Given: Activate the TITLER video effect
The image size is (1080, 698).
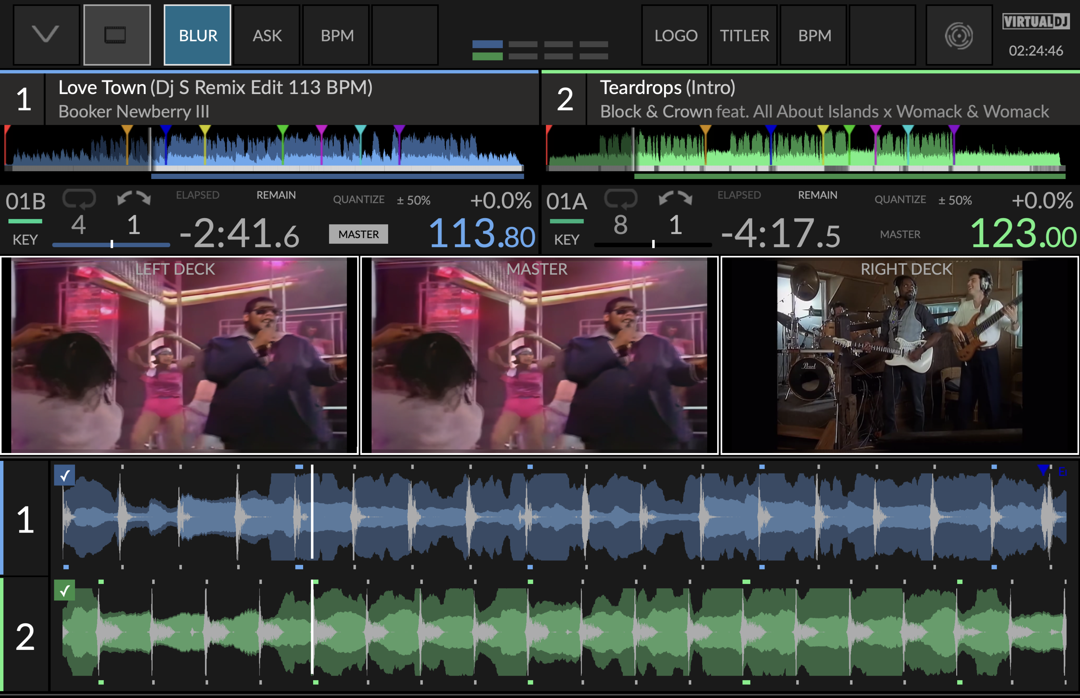Looking at the screenshot, I should 744,35.
